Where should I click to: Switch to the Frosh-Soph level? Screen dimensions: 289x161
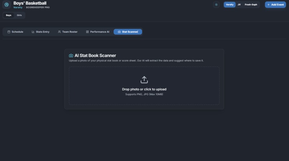pos(251,5)
